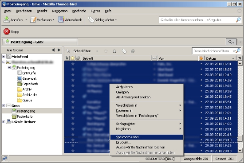Open the Datei menu
This screenshot has width=244, height=163.
[x=7, y=11]
